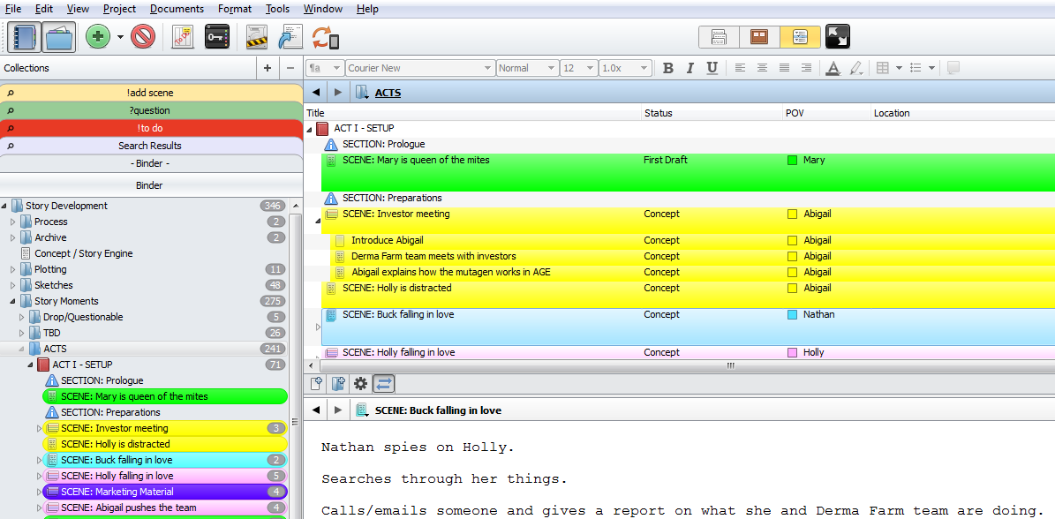Collapse ACT I - SETUP in outliner
This screenshot has height=519, width=1055.
point(310,128)
